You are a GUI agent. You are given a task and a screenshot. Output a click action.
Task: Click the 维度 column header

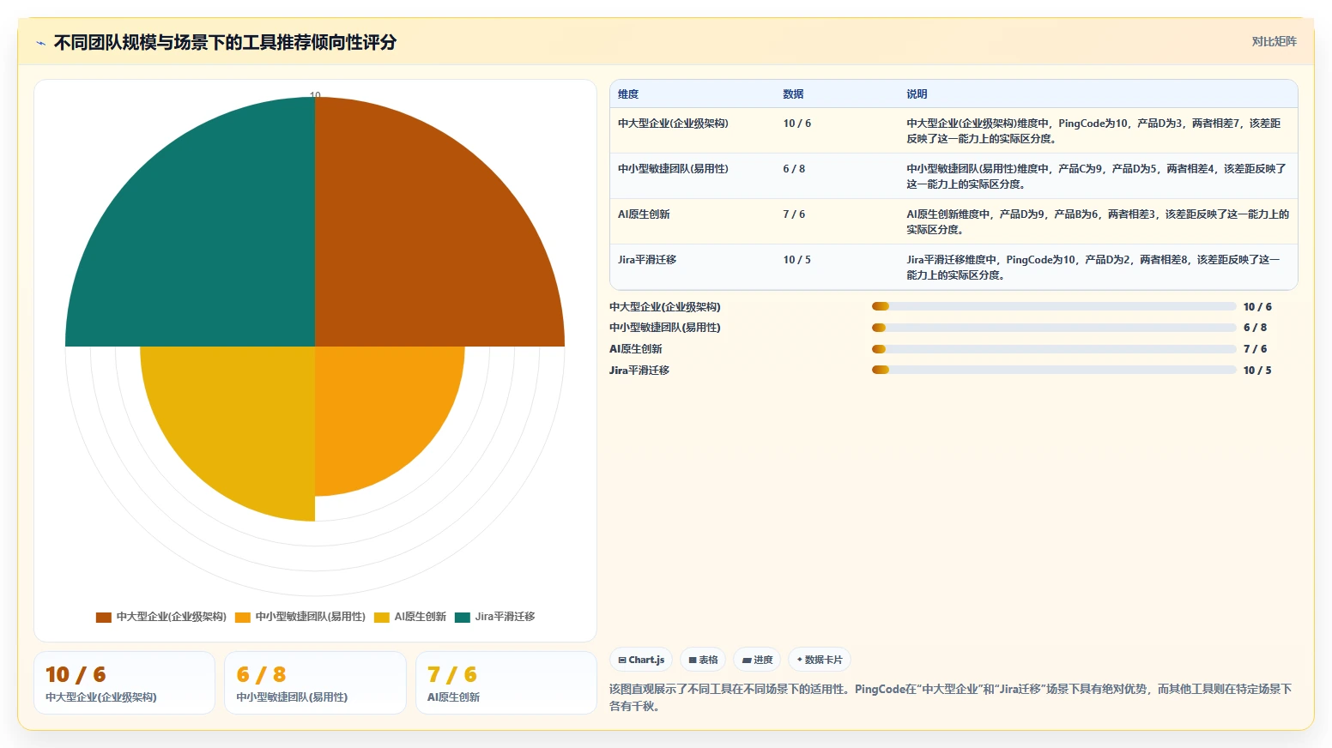(628, 94)
